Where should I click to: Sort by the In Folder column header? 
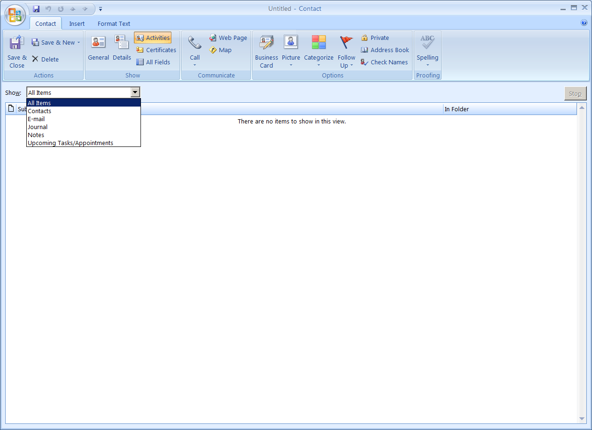click(x=510, y=109)
